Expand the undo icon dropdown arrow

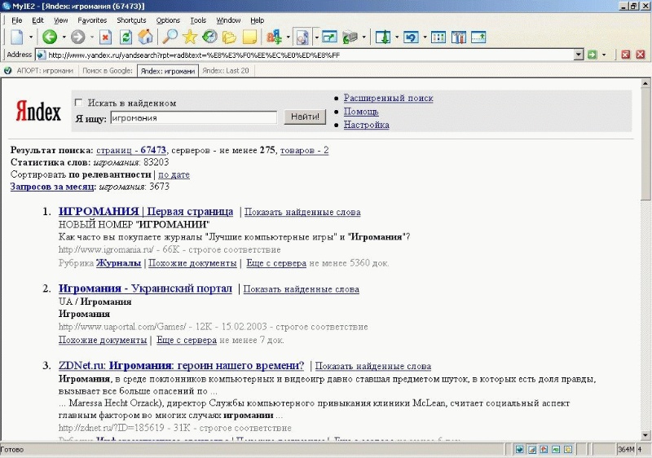point(425,37)
